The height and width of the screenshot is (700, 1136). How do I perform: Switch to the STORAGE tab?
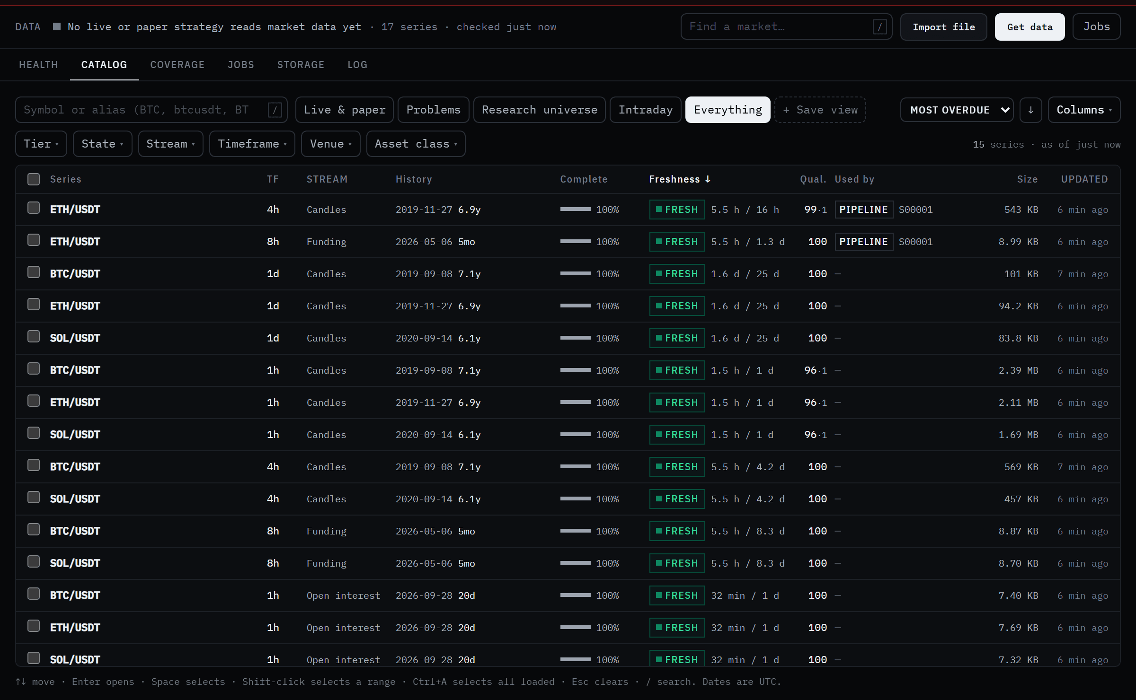[301, 65]
